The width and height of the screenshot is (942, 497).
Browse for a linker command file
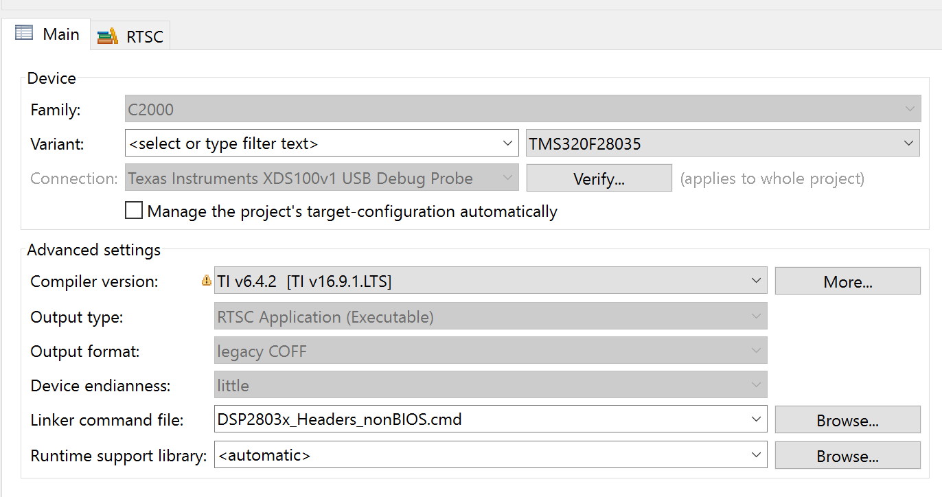(x=848, y=420)
